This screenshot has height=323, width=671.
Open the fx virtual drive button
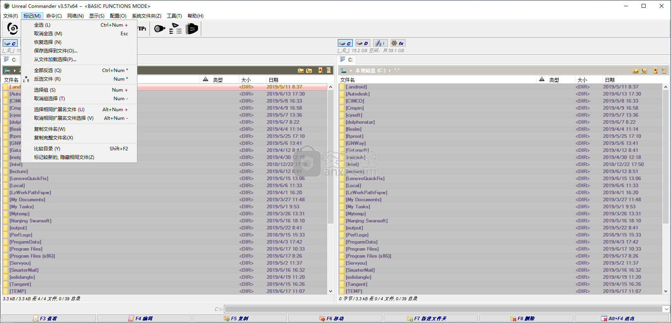click(398, 43)
